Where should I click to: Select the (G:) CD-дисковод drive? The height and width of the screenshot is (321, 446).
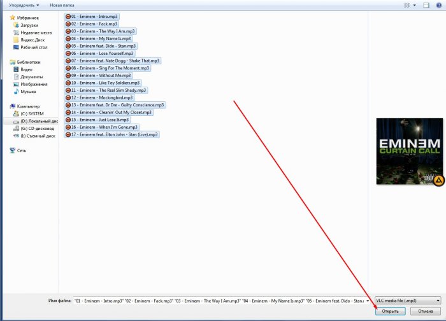coord(37,128)
